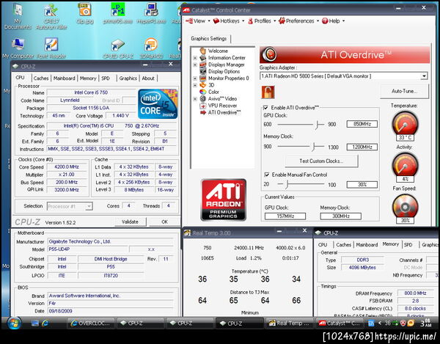
Task: Launch HyperPI.exe desktop shortcut
Action: pyautogui.click(x=151, y=13)
